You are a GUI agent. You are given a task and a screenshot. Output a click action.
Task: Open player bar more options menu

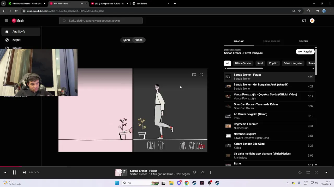tap(210, 172)
